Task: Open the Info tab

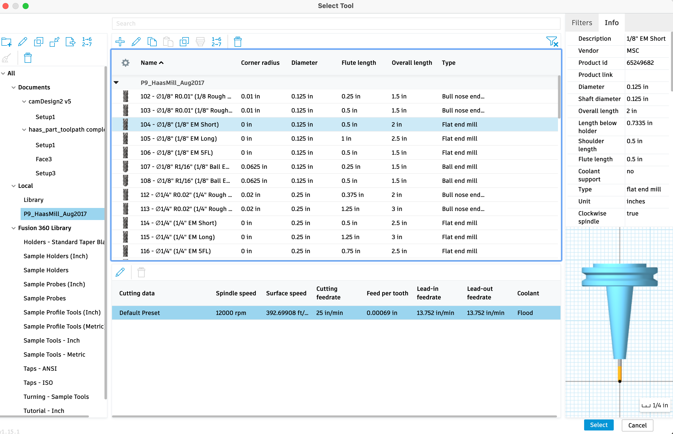Action: click(x=611, y=23)
